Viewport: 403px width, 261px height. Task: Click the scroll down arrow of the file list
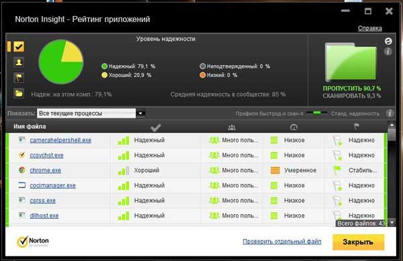392,223
